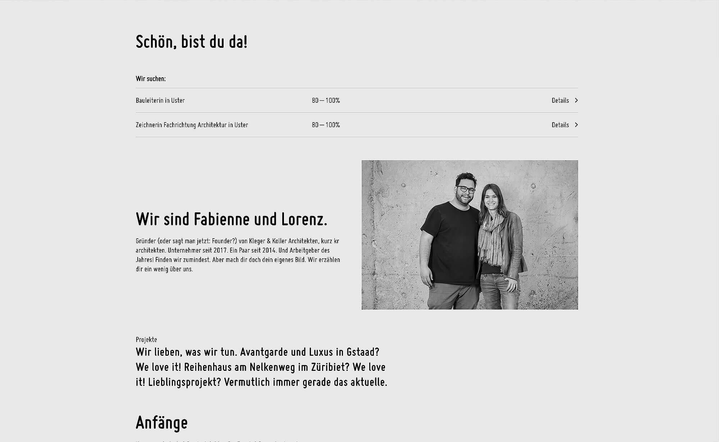Click chevron arrow in Zeichnerin row
719x442 pixels.
pos(576,125)
